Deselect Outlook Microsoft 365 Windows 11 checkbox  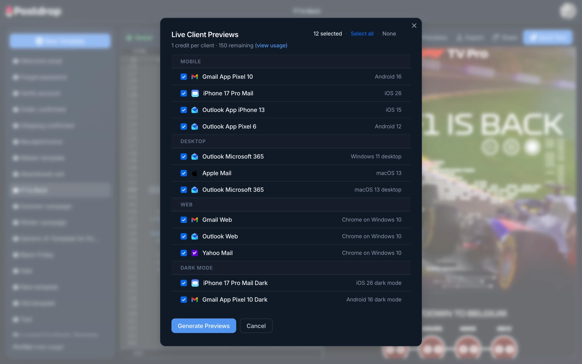pos(184,157)
